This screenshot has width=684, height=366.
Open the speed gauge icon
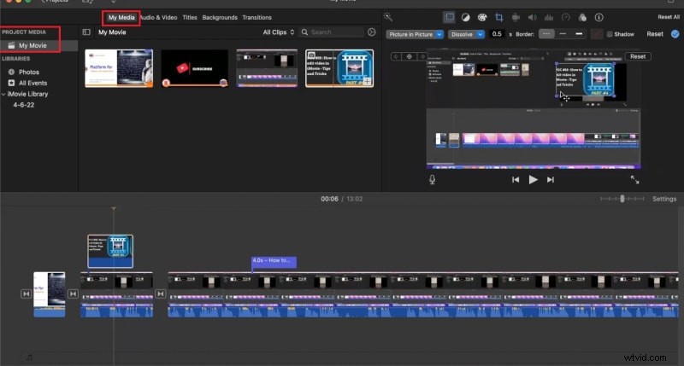(x=566, y=17)
